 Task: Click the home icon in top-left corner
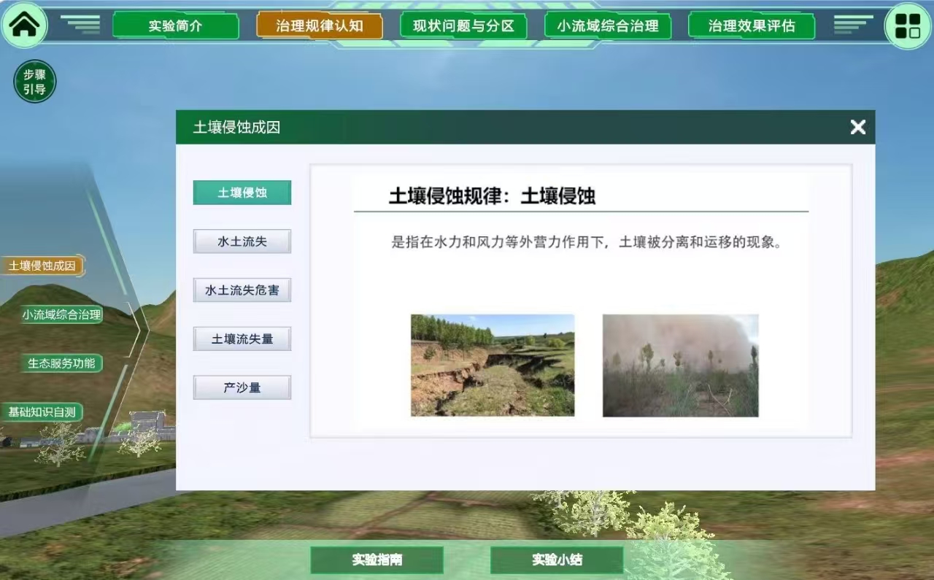[25, 26]
